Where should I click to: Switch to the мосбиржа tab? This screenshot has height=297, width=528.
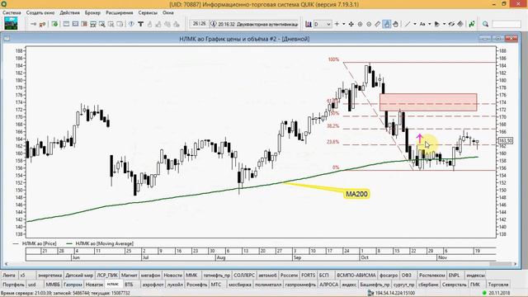(x=240, y=285)
